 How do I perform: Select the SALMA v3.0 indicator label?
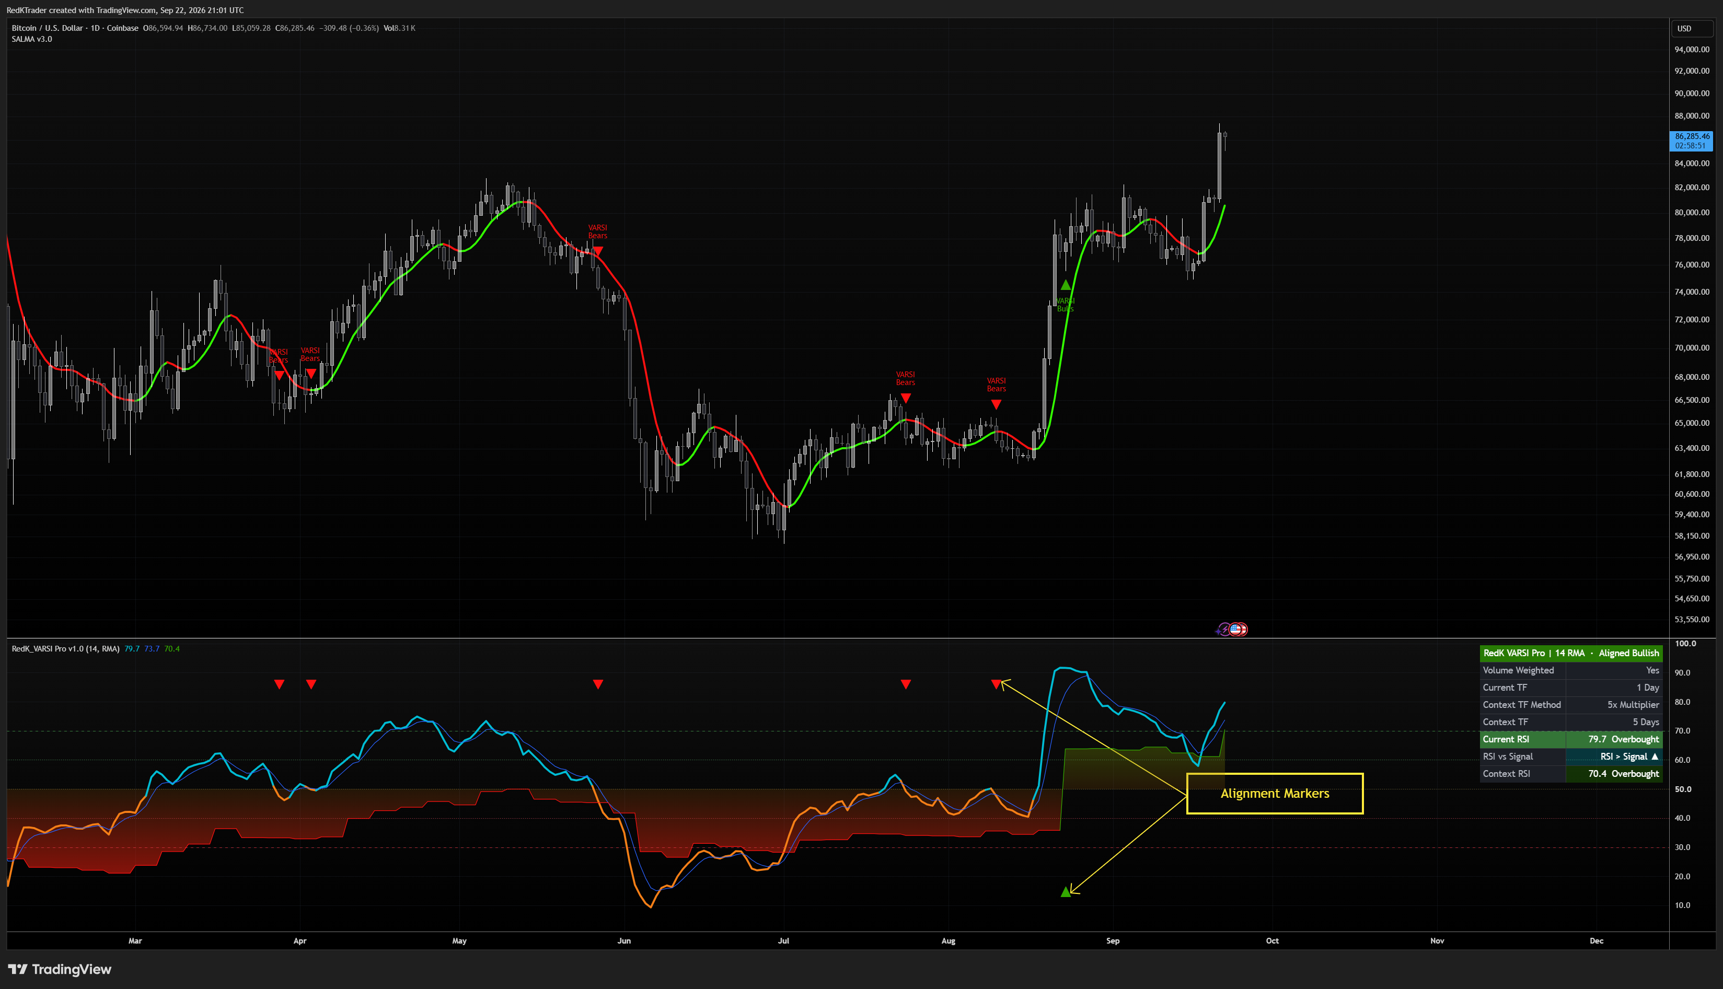[32, 39]
